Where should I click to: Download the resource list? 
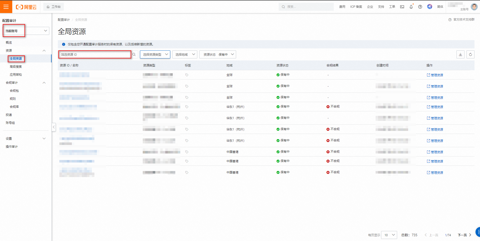pyautogui.click(x=460, y=54)
